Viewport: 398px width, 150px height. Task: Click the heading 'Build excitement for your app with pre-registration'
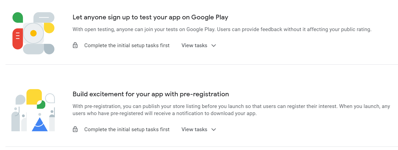(x=151, y=94)
